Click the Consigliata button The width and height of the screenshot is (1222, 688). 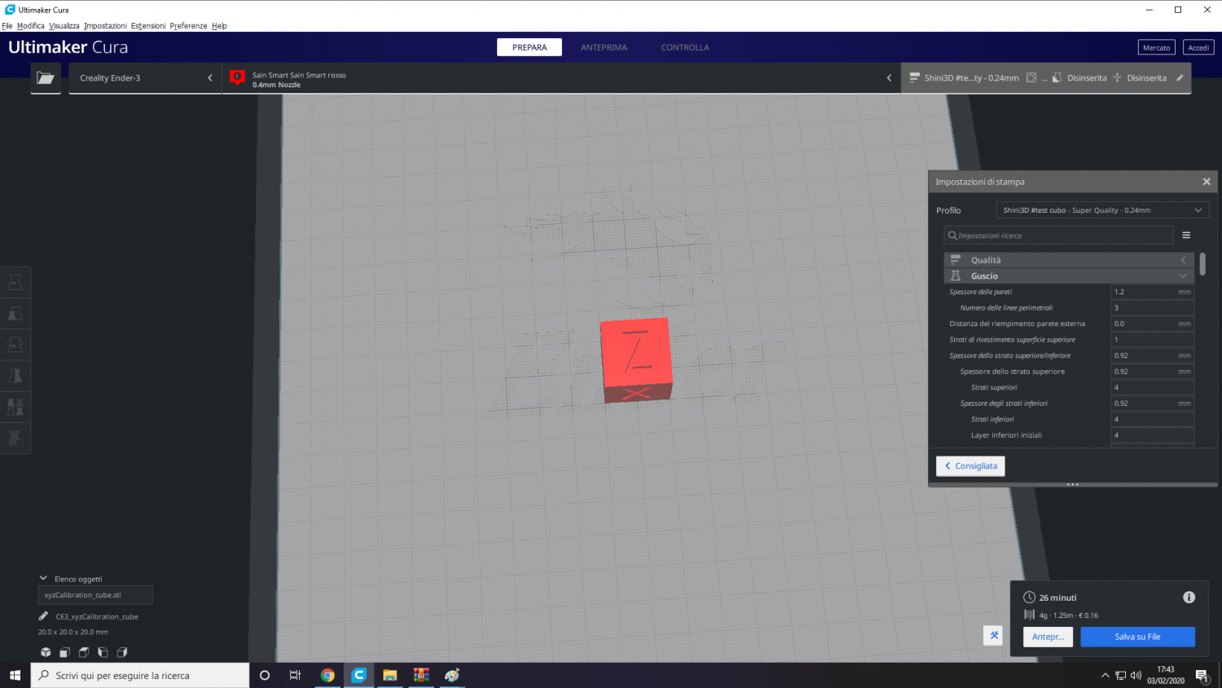point(970,465)
